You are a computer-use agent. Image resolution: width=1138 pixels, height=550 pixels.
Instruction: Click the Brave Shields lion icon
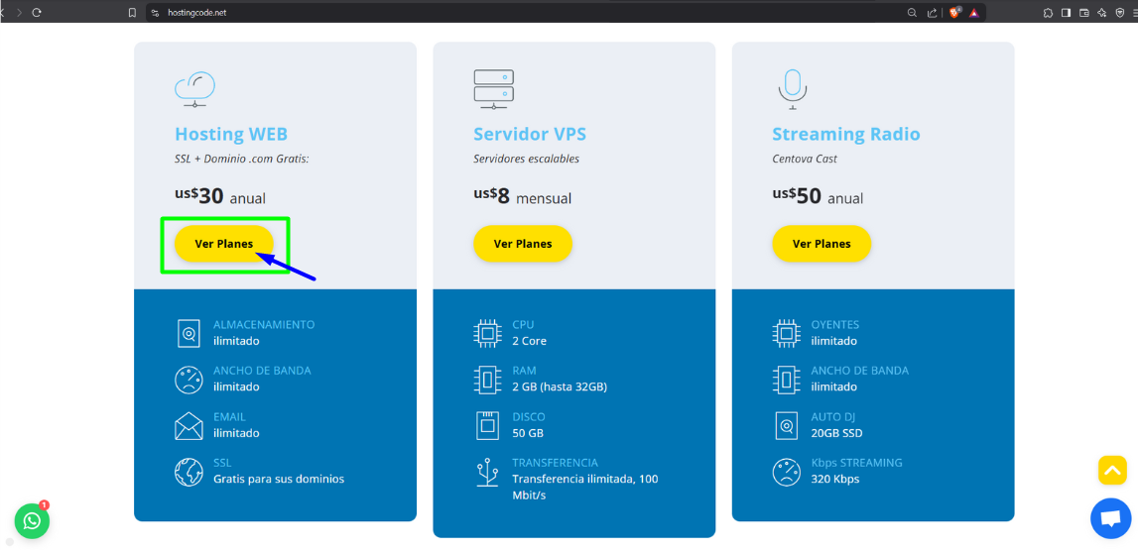click(x=954, y=13)
